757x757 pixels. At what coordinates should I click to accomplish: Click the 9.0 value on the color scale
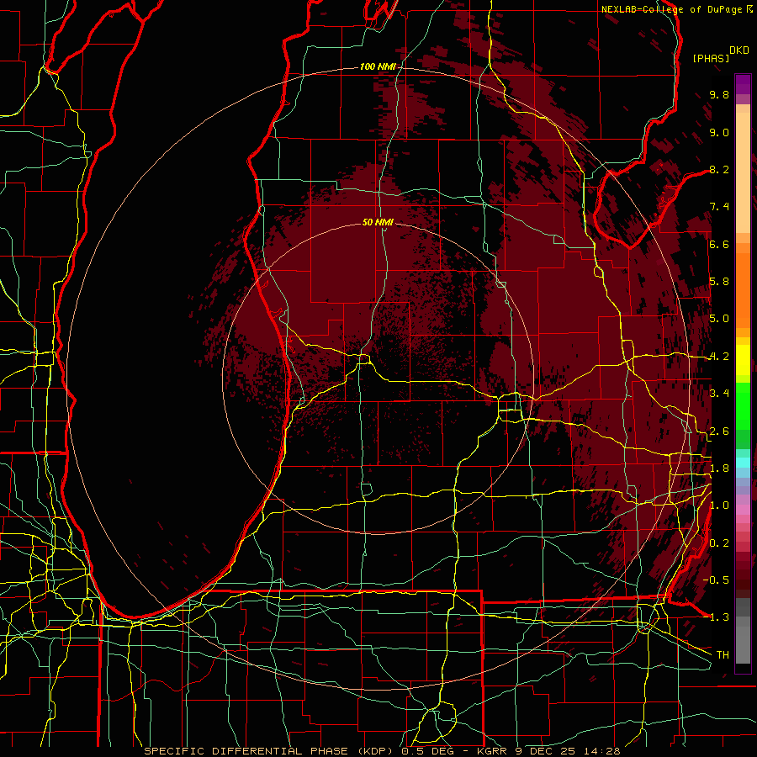[x=719, y=132]
